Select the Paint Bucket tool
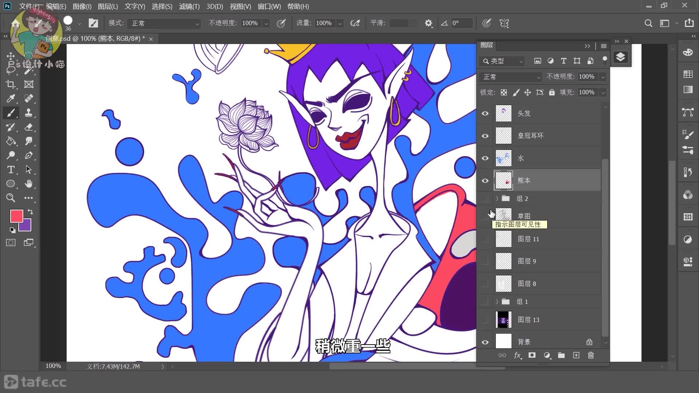The width and height of the screenshot is (699, 393). click(11, 141)
